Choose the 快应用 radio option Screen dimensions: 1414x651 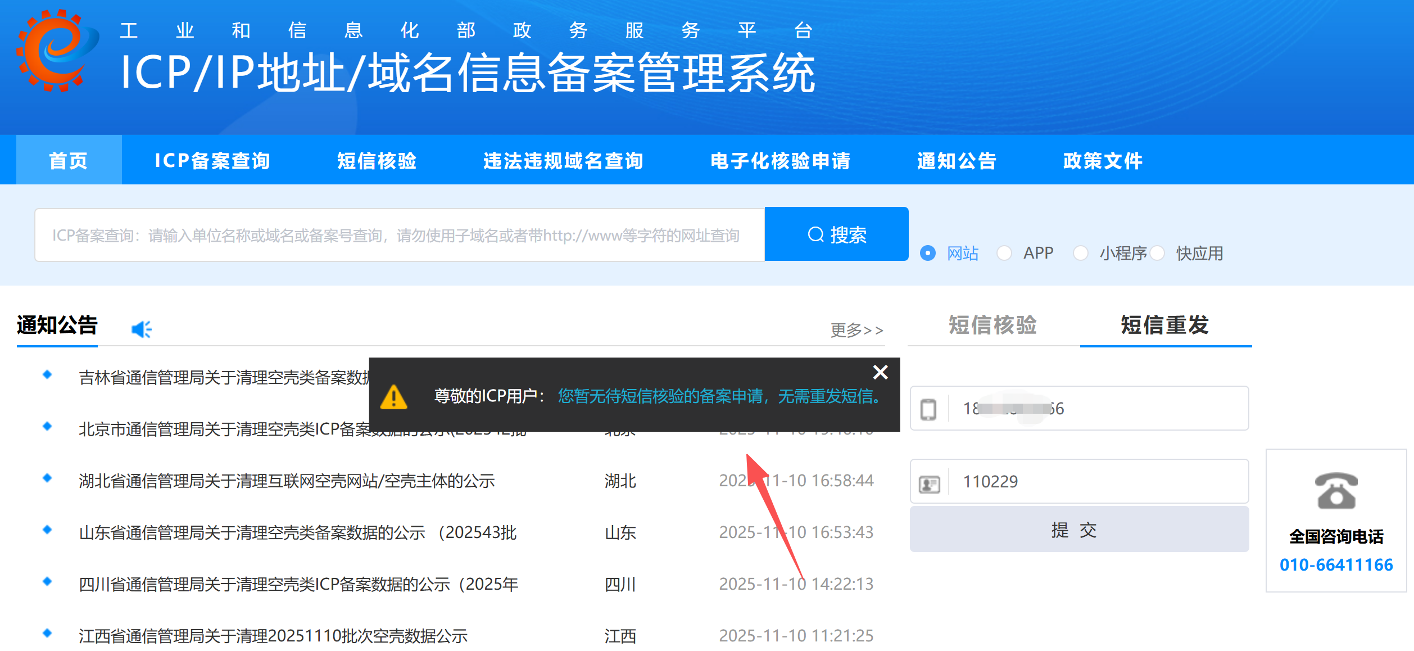coord(1157,253)
